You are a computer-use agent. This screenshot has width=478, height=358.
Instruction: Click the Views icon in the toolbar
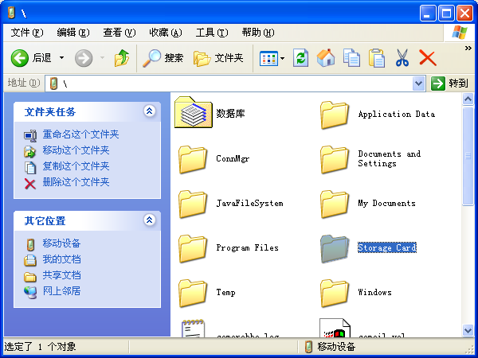[268, 58]
